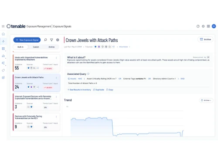Select Devices with Externally Facing Vulnerabilities card
Image resolution: width=218 pixels, height=163 pixels.
(36, 122)
